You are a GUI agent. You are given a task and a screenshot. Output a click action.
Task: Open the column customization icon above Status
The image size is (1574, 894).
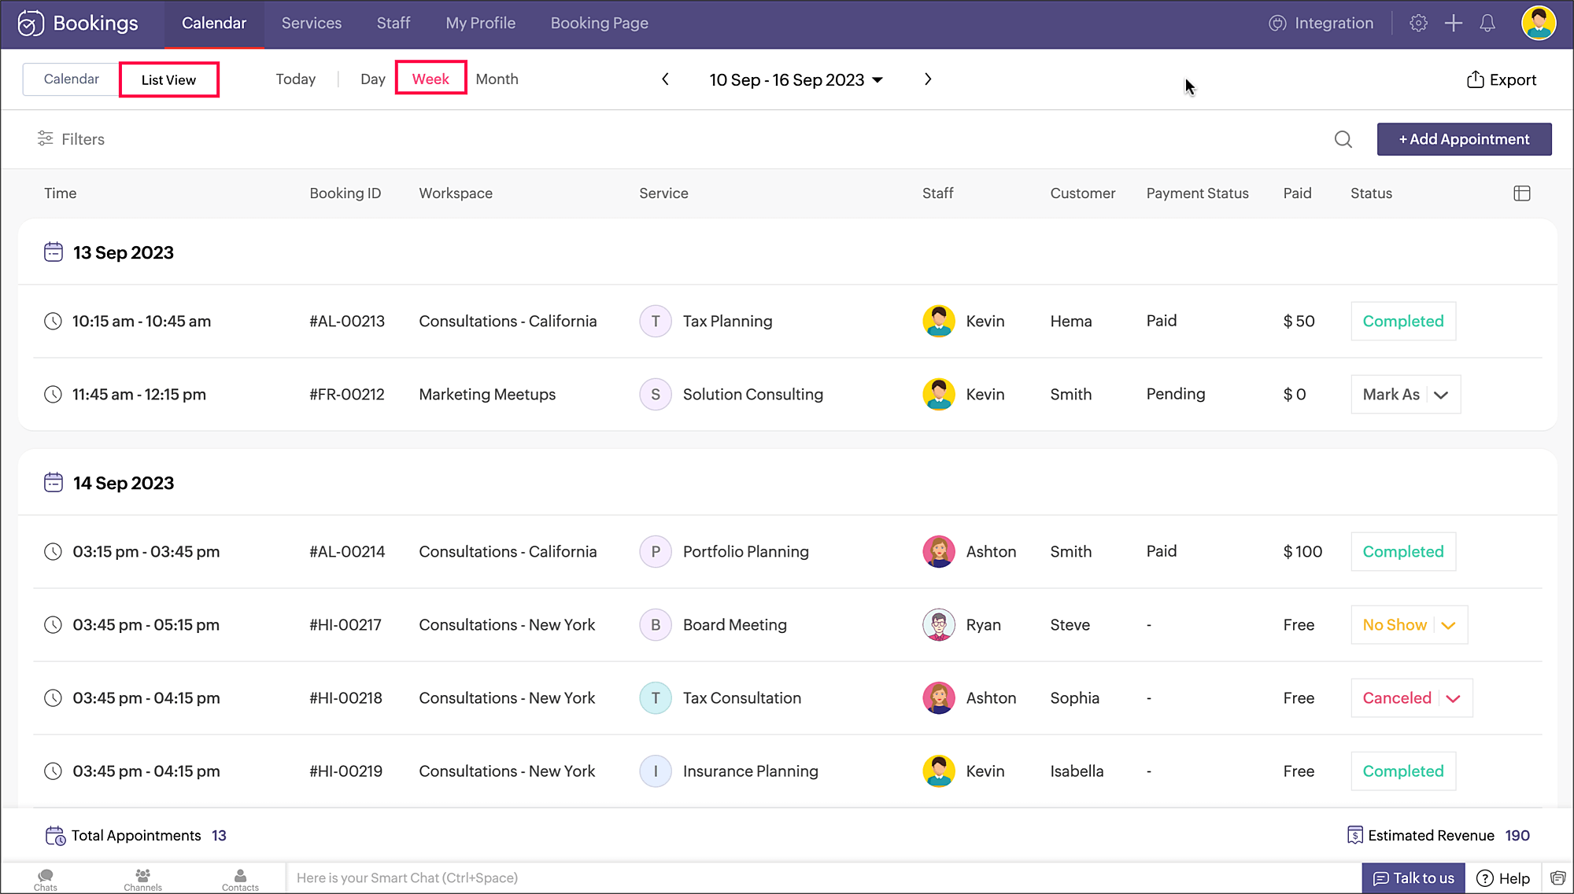click(x=1522, y=193)
